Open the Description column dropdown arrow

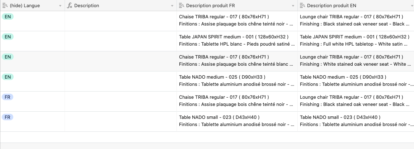point(171,6)
